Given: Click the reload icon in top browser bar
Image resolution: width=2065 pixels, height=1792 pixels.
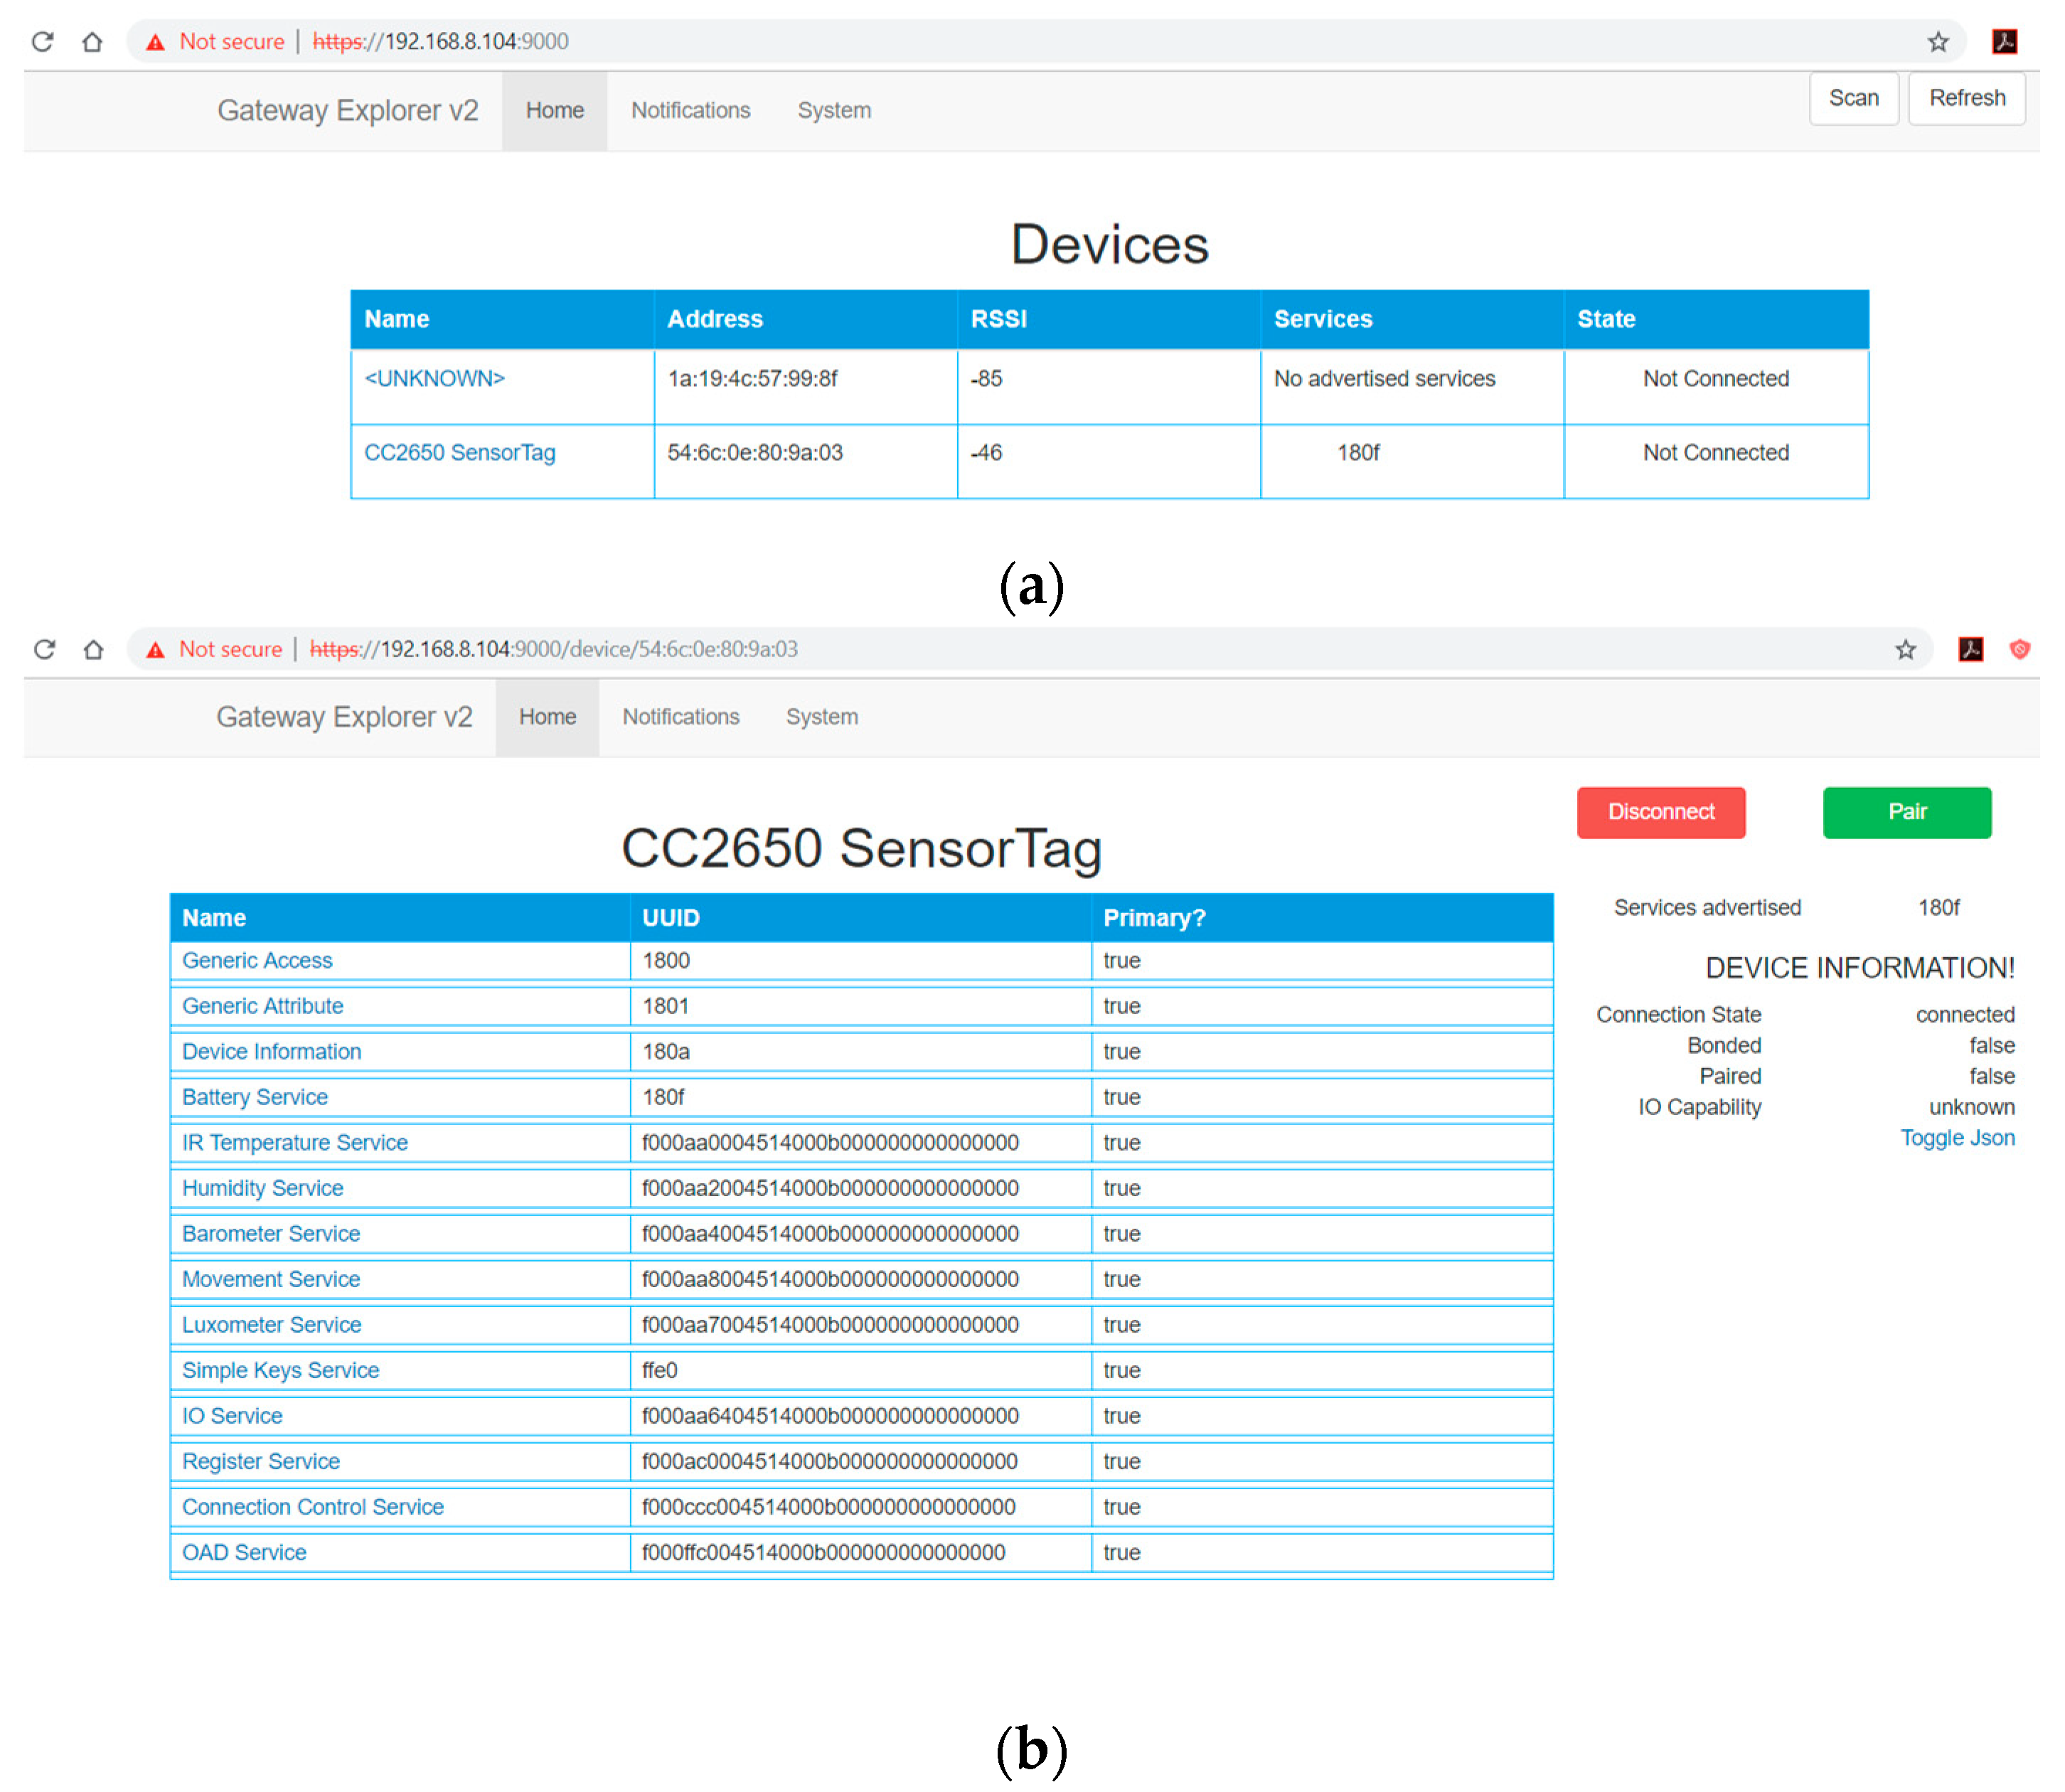Looking at the screenshot, I should click(x=42, y=41).
